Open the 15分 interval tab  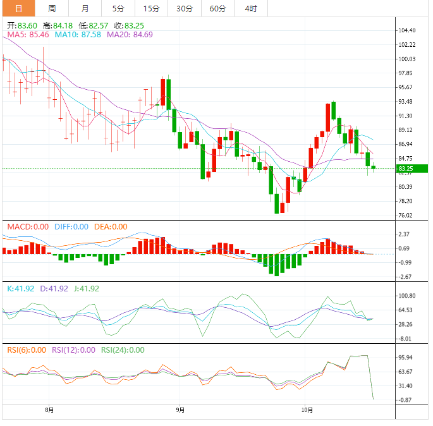pos(151,8)
